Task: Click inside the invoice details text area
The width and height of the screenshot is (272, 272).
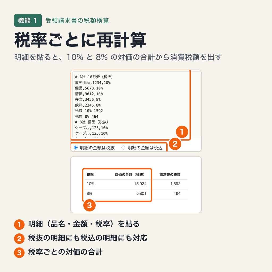Action: pyautogui.click(x=131, y=105)
